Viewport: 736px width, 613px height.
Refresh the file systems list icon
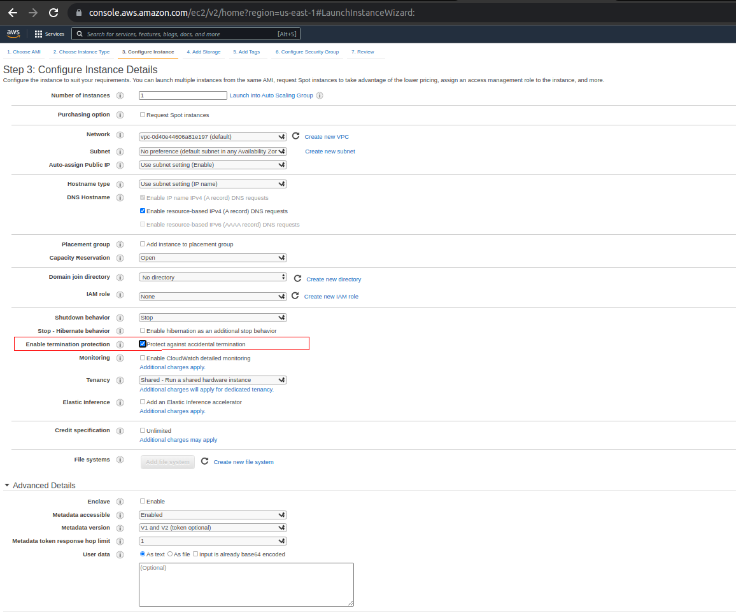tap(204, 462)
